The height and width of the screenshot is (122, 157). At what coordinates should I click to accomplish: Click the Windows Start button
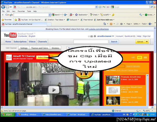point(8,114)
